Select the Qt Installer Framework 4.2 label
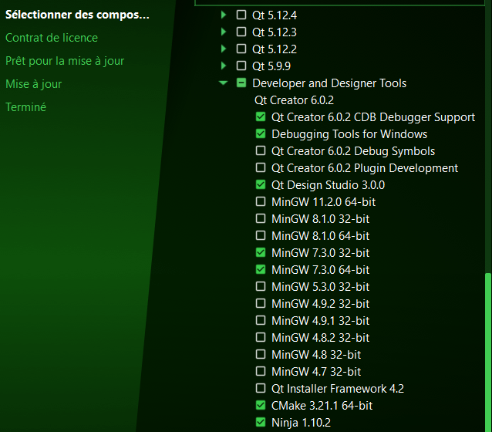Screen dimensions: 492x432 338,389
